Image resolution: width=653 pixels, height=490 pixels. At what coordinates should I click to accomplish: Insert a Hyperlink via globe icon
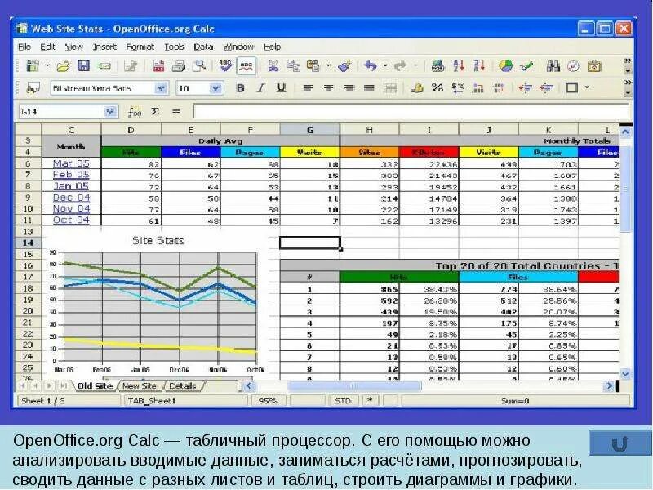click(x=438, y=66)
